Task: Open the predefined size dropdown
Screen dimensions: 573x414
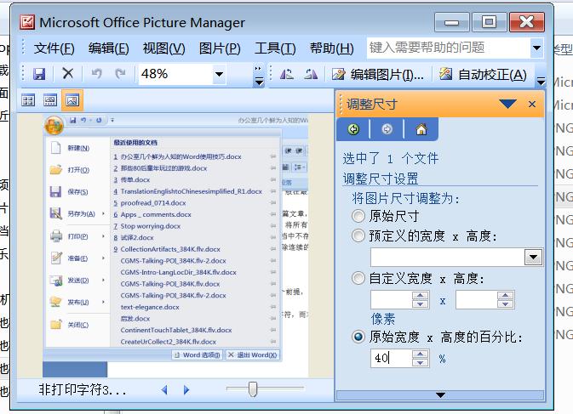Action: (x=533, y=257)
